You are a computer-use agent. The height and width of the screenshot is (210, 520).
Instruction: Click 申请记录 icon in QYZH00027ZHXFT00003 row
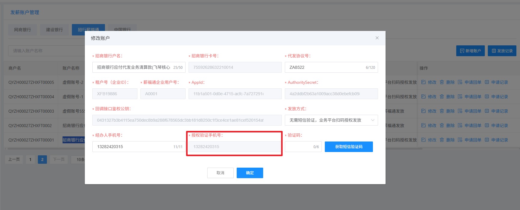tap(487, 111)
